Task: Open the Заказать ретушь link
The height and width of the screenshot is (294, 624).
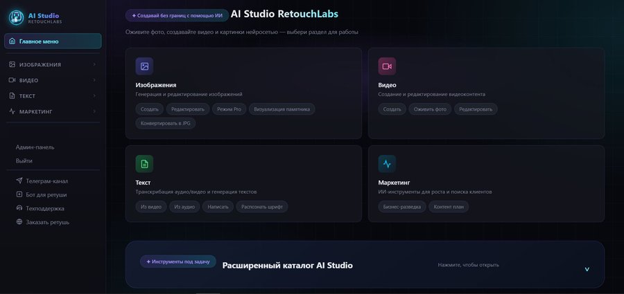Action: (47, 222)
